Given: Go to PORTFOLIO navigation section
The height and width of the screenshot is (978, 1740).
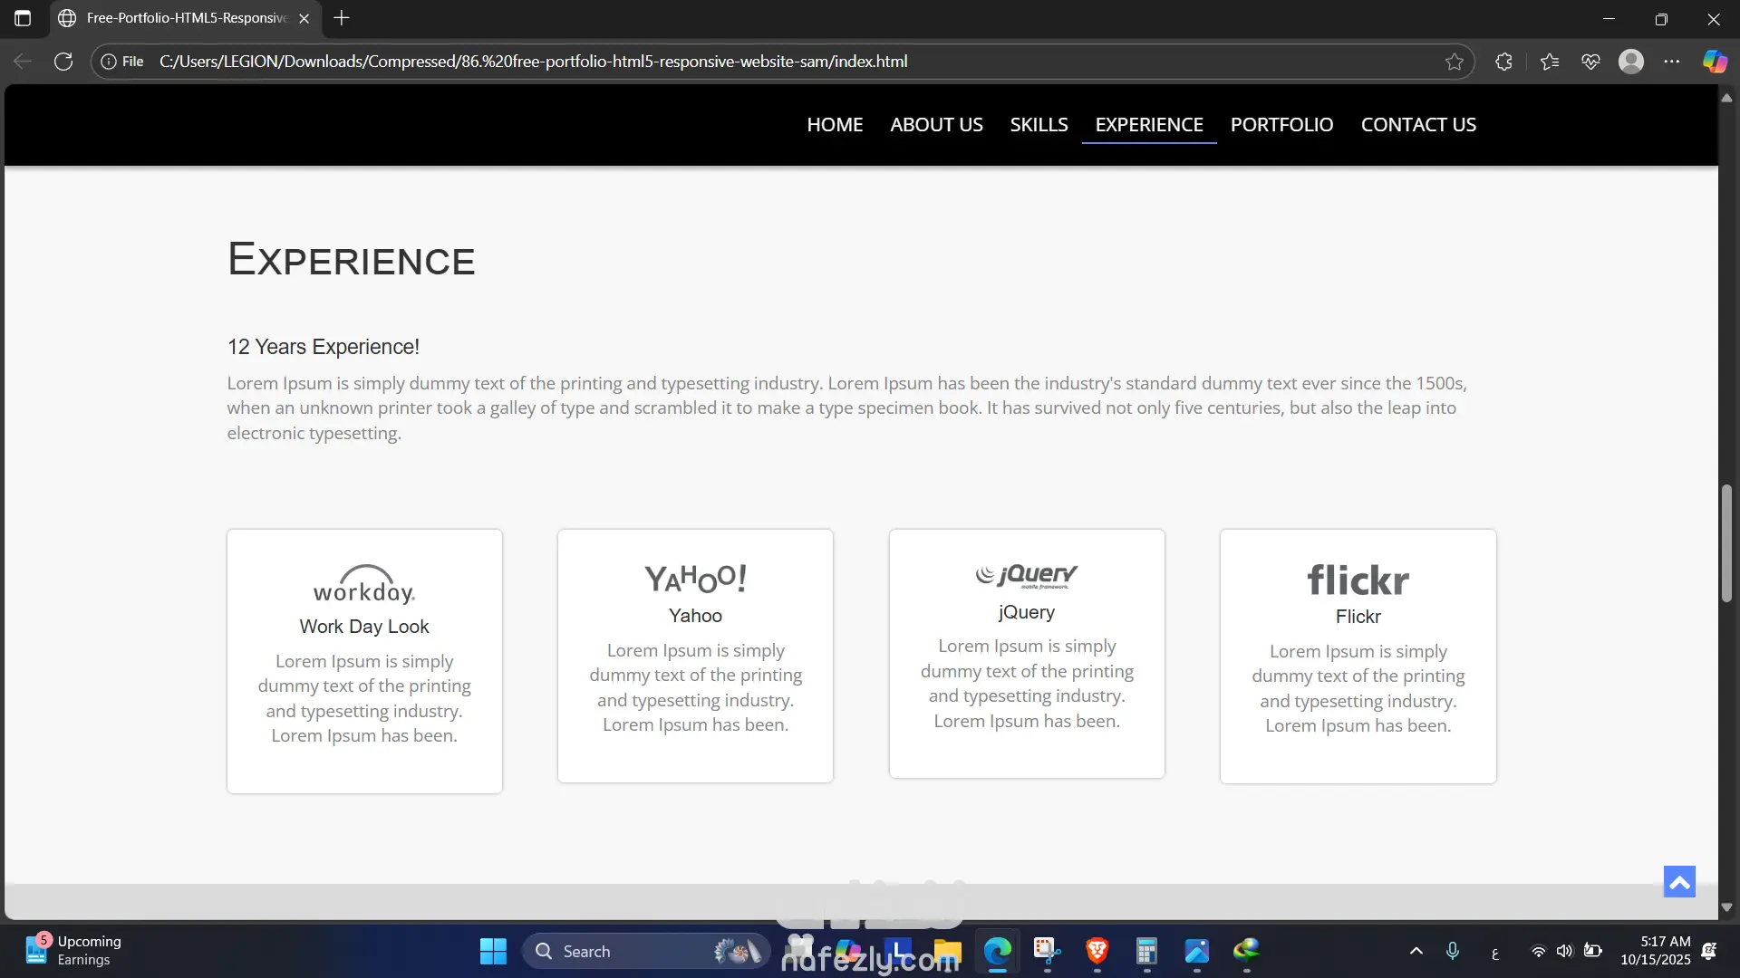Looking at the screenshot, I should click(1281, 125).
